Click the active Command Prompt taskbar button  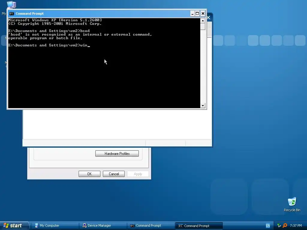tap(199, 226)
